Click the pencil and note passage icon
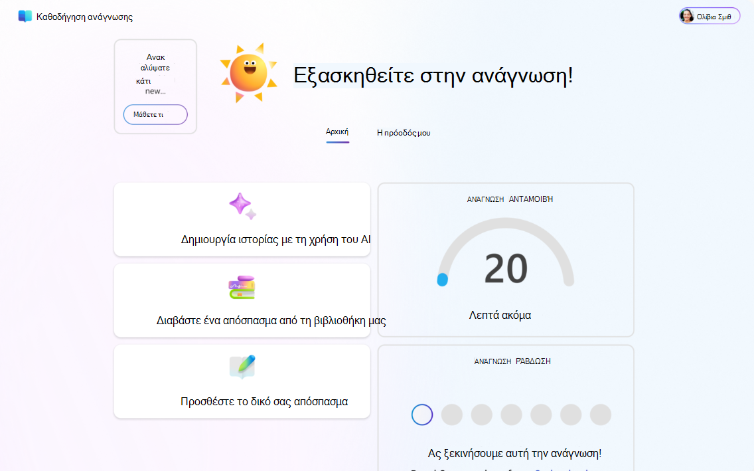The image size is (754, 471). click(x=242, y=367)
